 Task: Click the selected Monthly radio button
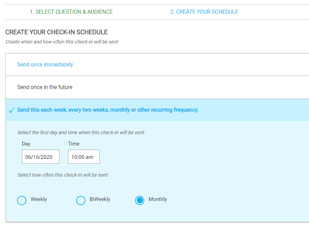click(x=139, y=200)
